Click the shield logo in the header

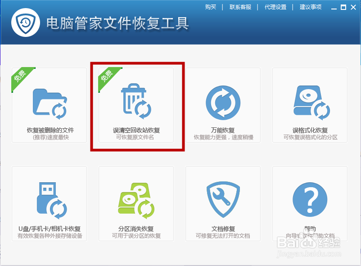(x=26, y=23)
